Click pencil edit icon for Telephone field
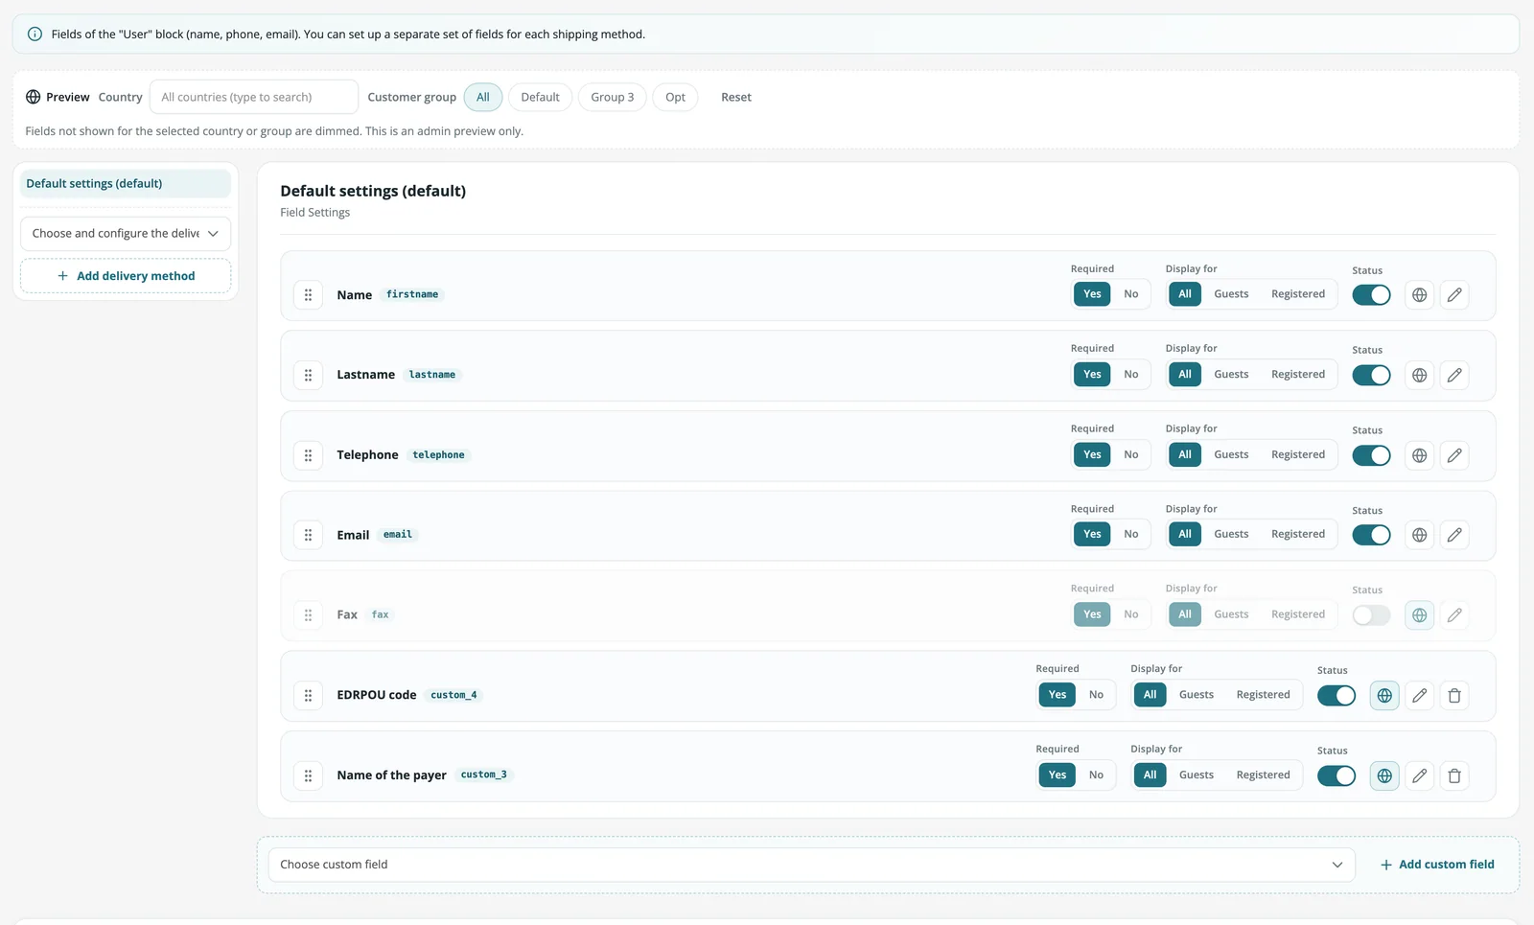 point(1454,455)
